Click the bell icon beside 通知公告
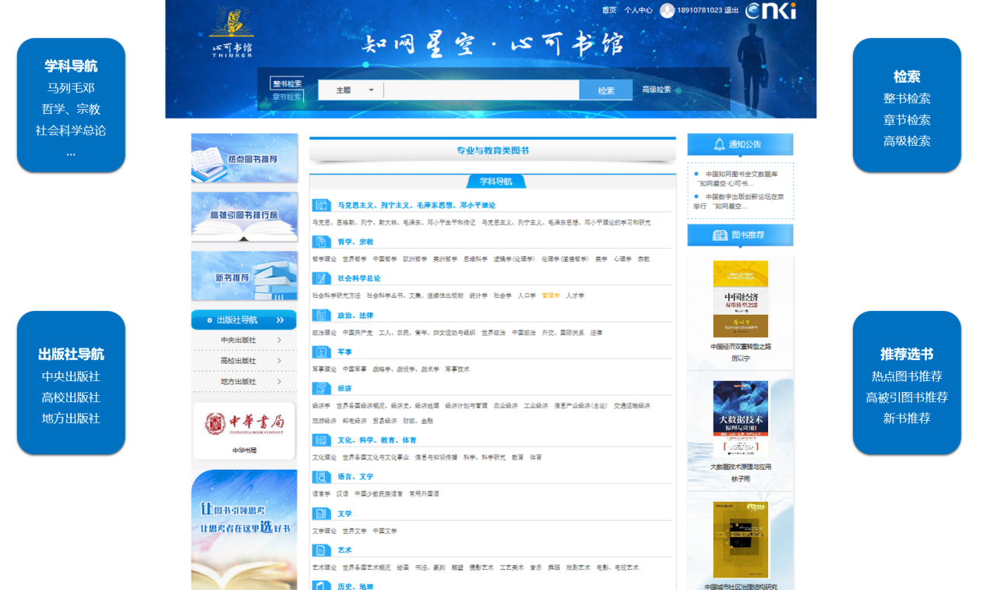987x590 pixels. coord(719,144)
